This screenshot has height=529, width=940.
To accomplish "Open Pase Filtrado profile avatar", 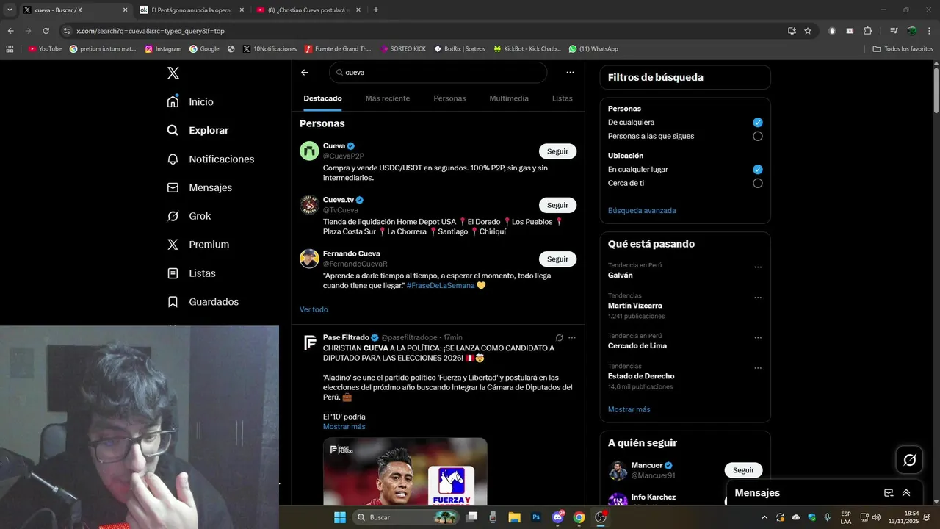I will coord(310,342).
